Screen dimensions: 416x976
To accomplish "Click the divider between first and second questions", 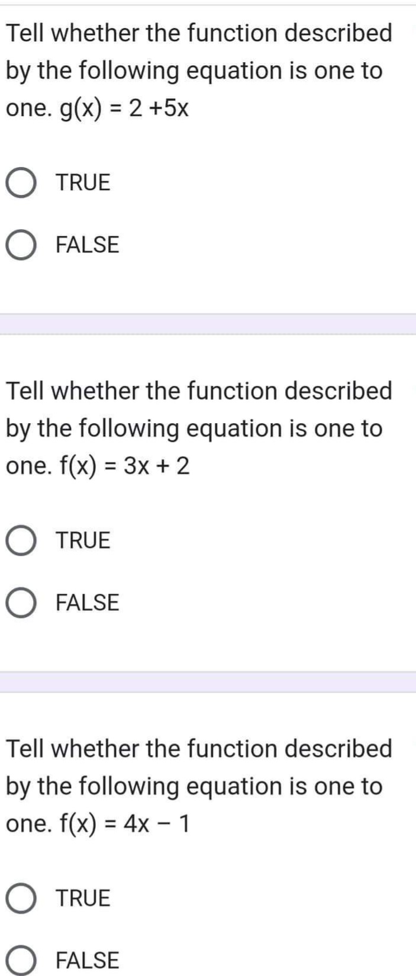I will [208, 324].
